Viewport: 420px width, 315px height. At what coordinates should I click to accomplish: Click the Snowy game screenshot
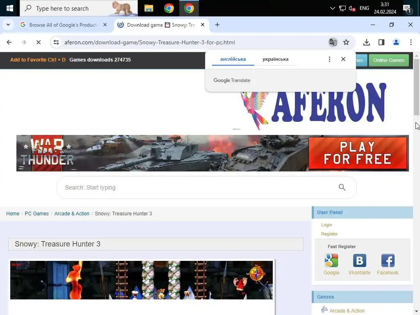pos(142,280)
